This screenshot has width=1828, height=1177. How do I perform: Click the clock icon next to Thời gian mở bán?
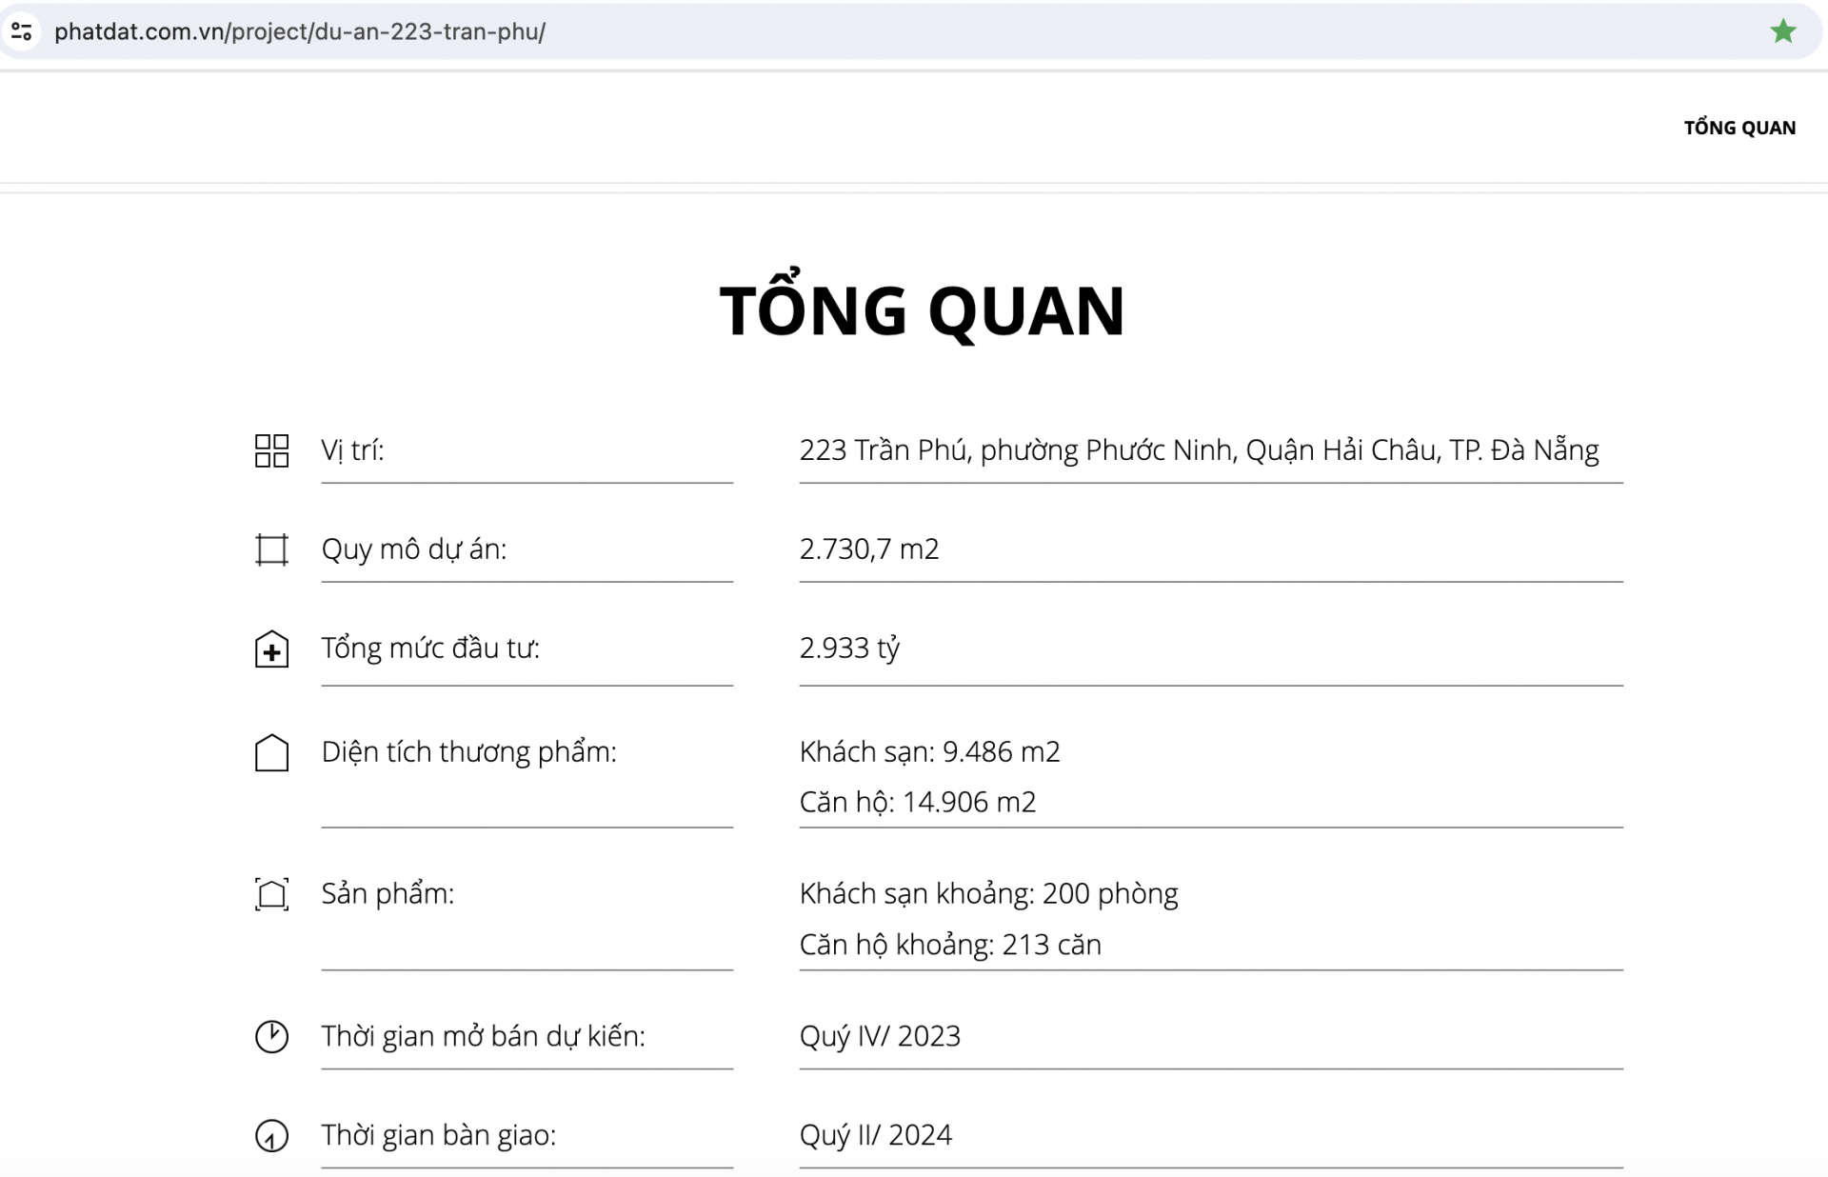[272, 1037]
